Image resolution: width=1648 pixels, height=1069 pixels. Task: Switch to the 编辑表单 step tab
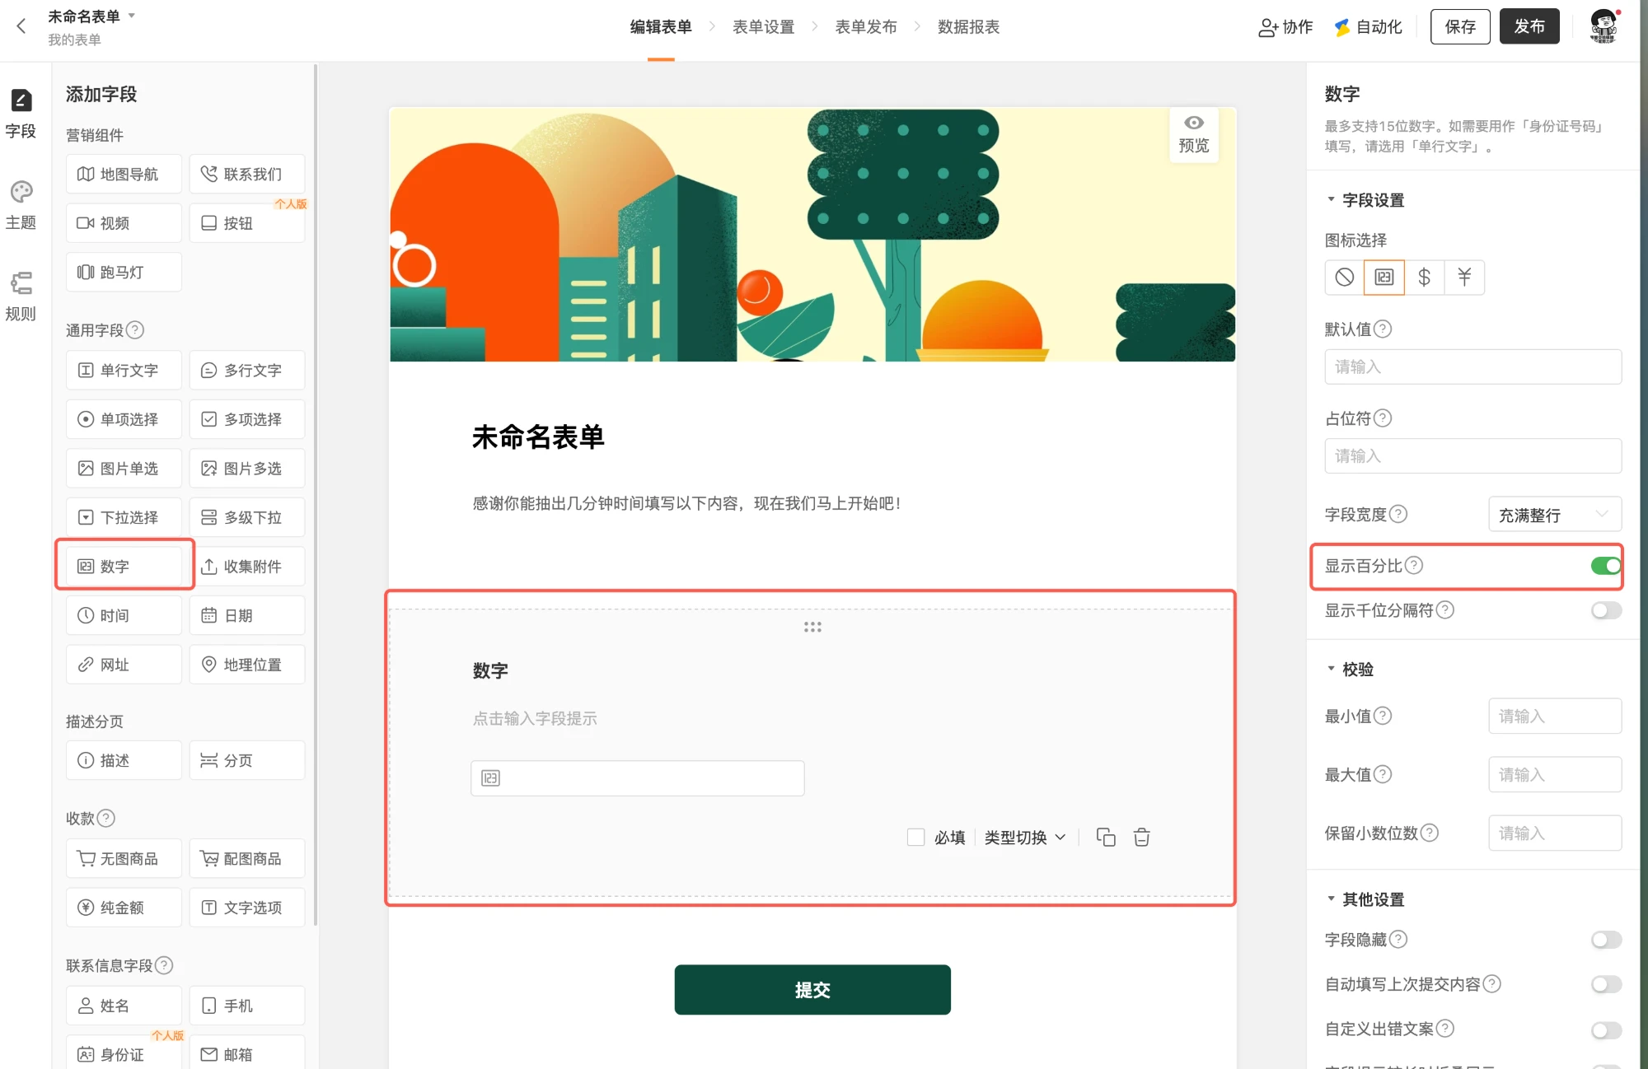(x=661, y=27)
